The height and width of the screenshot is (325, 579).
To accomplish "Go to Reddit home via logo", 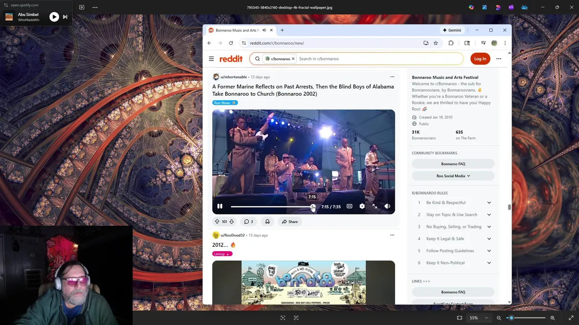I will (x=231, y=59).
